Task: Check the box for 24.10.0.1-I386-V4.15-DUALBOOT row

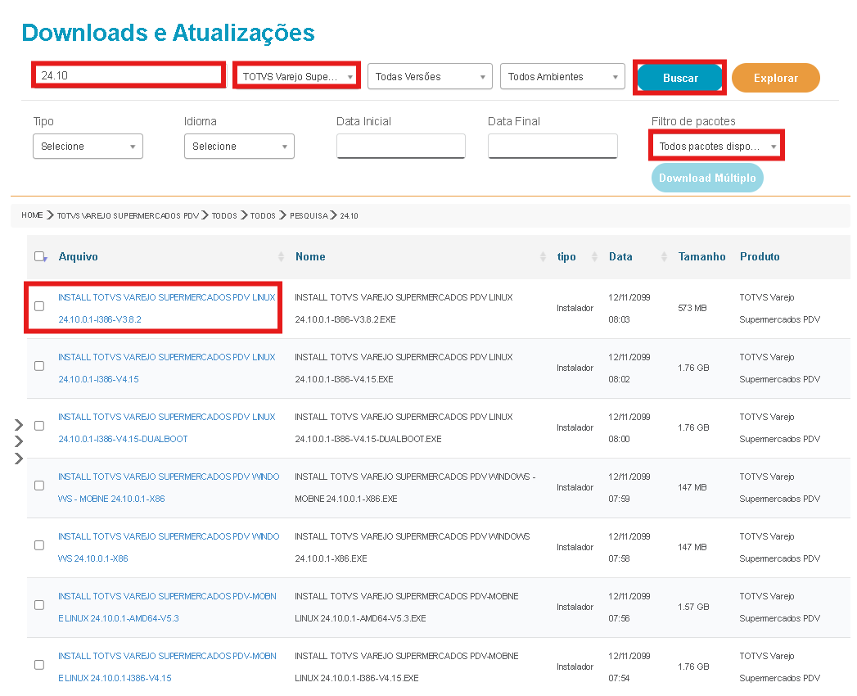Action: pyautogui.click(x=39, y=425)
